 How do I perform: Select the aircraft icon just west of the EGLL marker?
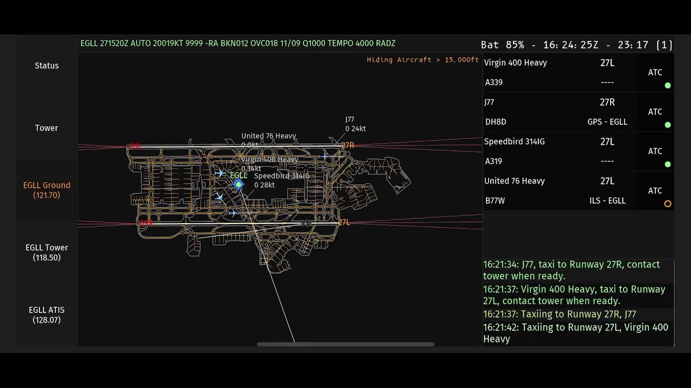[219, 173]
